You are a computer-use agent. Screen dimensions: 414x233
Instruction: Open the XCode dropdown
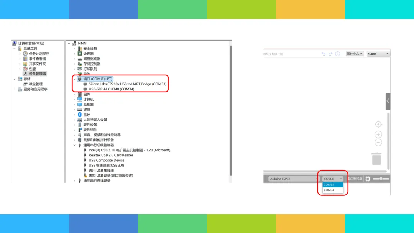pos(378,54)
